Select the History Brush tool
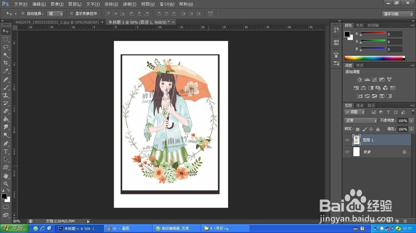The image size is (416, 233). click(x=6, y=103)
